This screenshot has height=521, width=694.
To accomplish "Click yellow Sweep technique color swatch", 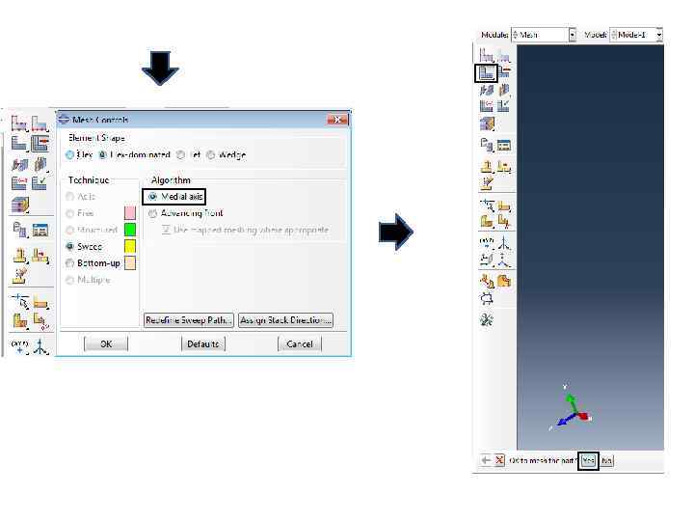I will pos(130,246).
